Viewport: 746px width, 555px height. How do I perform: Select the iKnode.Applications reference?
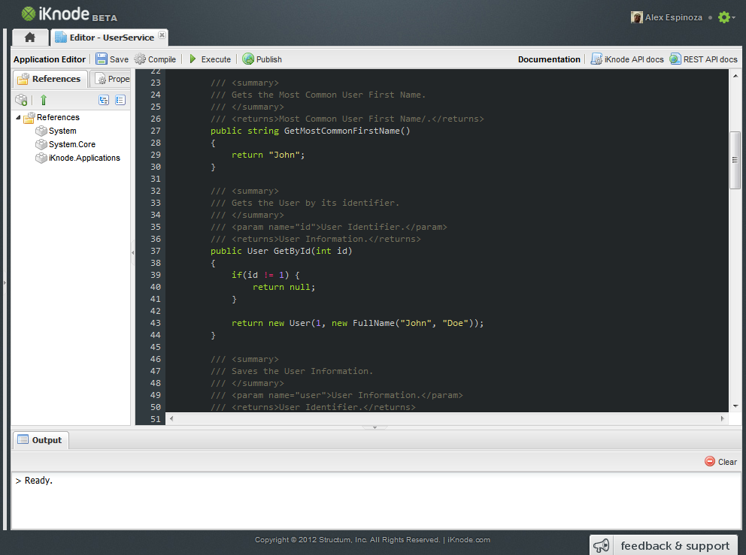tap(83, 158)
